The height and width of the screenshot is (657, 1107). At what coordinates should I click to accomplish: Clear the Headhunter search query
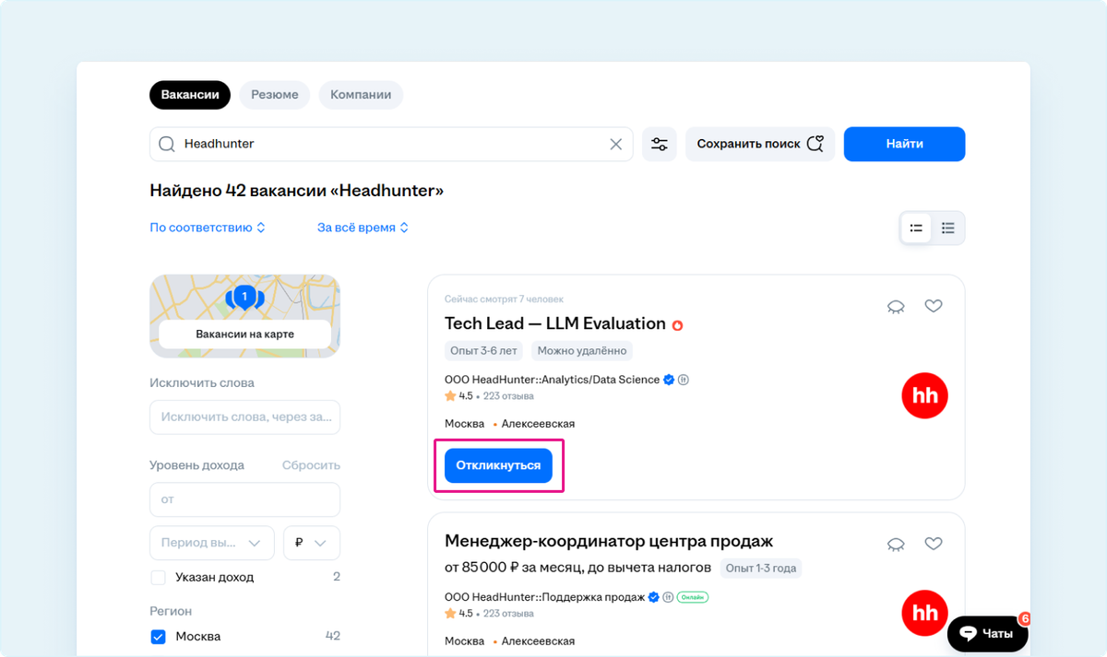pos(616,145)
